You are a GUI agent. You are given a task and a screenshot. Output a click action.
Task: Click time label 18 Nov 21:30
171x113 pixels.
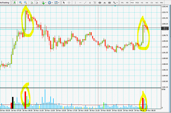(x=94, y=111)
